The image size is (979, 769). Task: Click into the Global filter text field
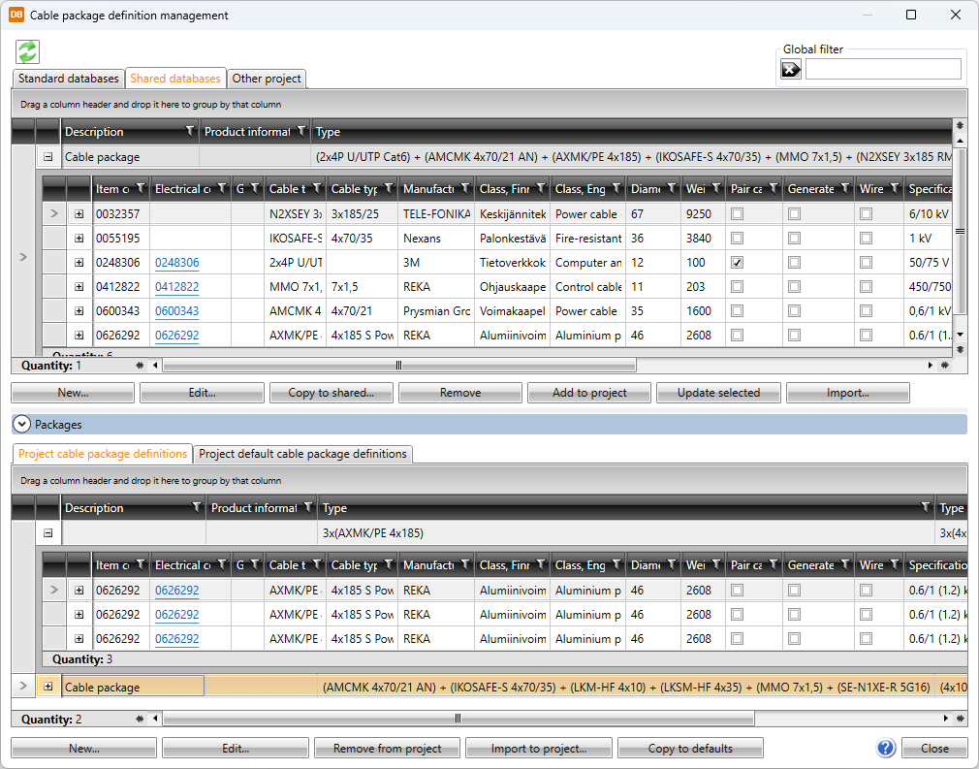coord(882,69)
